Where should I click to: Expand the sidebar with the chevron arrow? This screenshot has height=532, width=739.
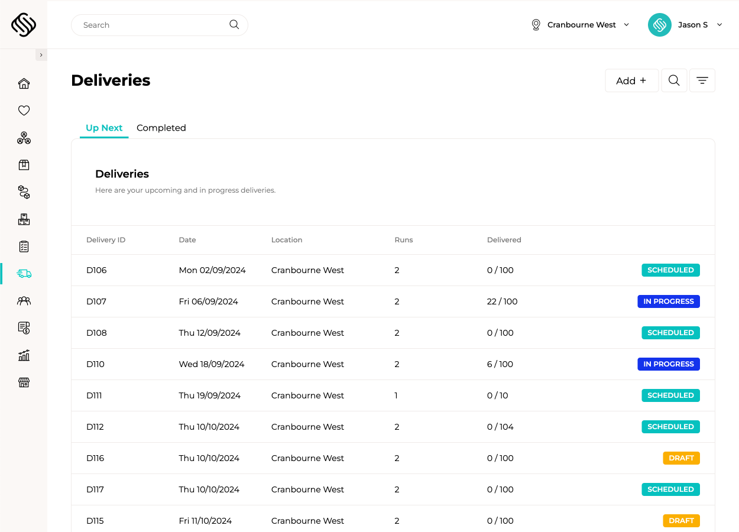click(x=41, y=54)
